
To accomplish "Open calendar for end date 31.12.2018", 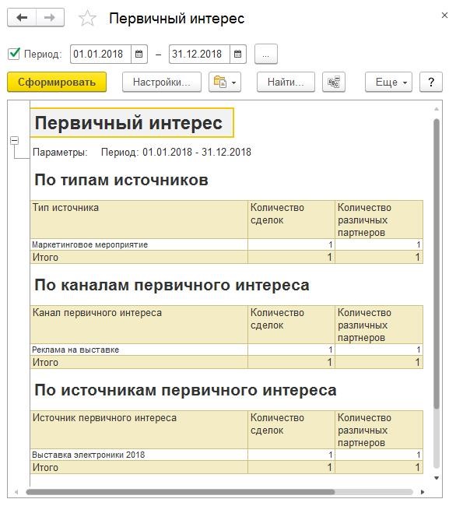I will point(237,54).
